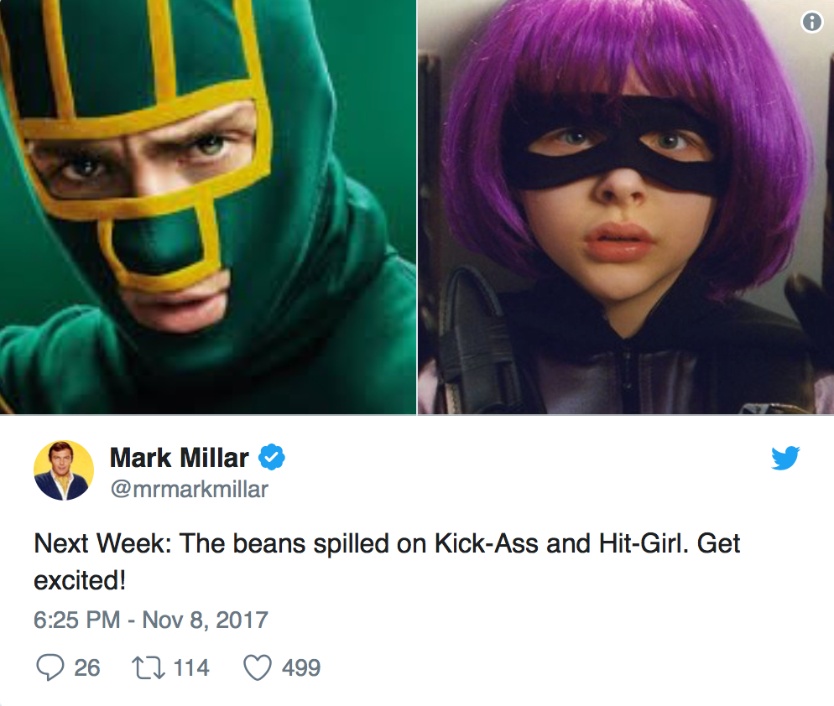Click the 6:25 PM timestamp
Viewport: 834px width, 706px height.
[x=76, y=620]
